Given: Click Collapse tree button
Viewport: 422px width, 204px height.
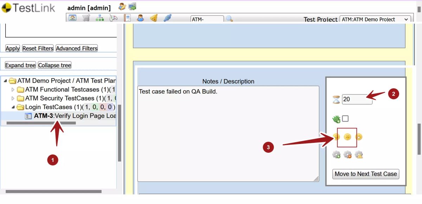Looking at the screenshot, I should pyautogui.click(x=55, y=65).
